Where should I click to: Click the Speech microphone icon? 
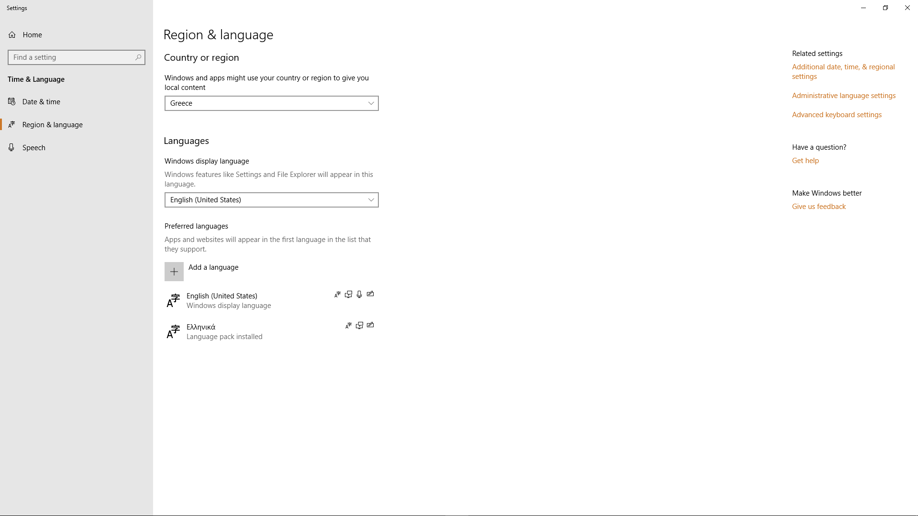point(11,147)
